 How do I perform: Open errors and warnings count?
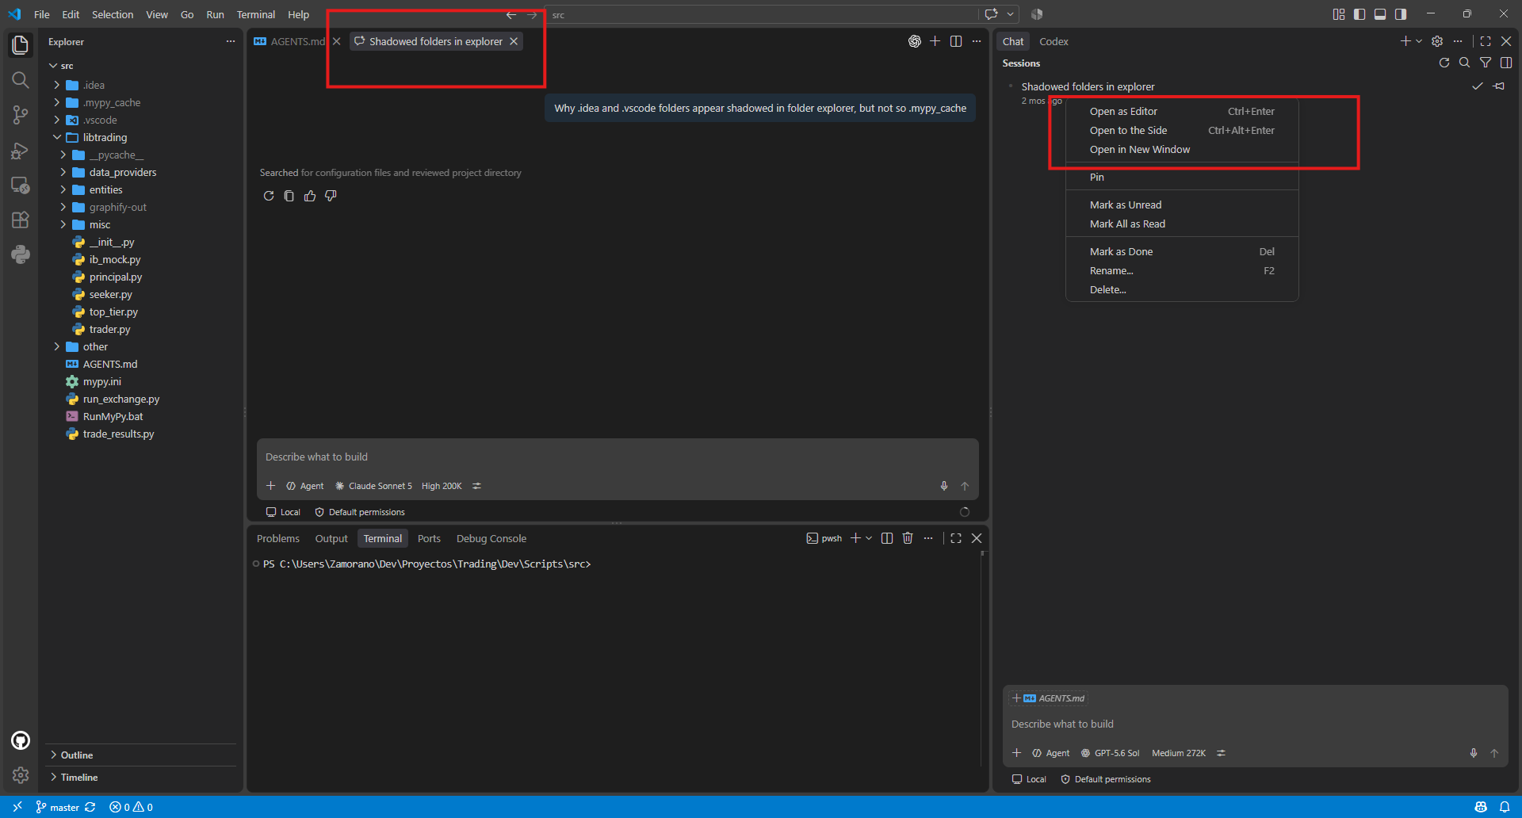[132, 807]
